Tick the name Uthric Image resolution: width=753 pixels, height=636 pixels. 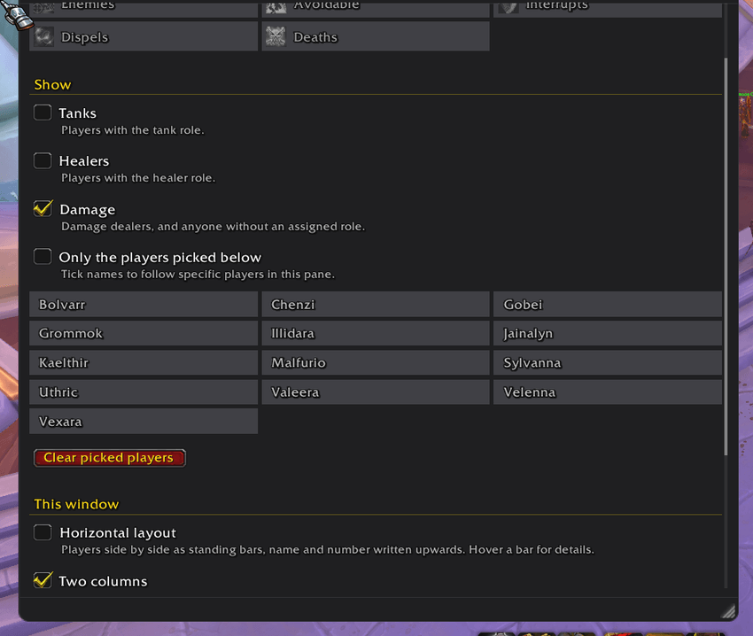point(144,392)
